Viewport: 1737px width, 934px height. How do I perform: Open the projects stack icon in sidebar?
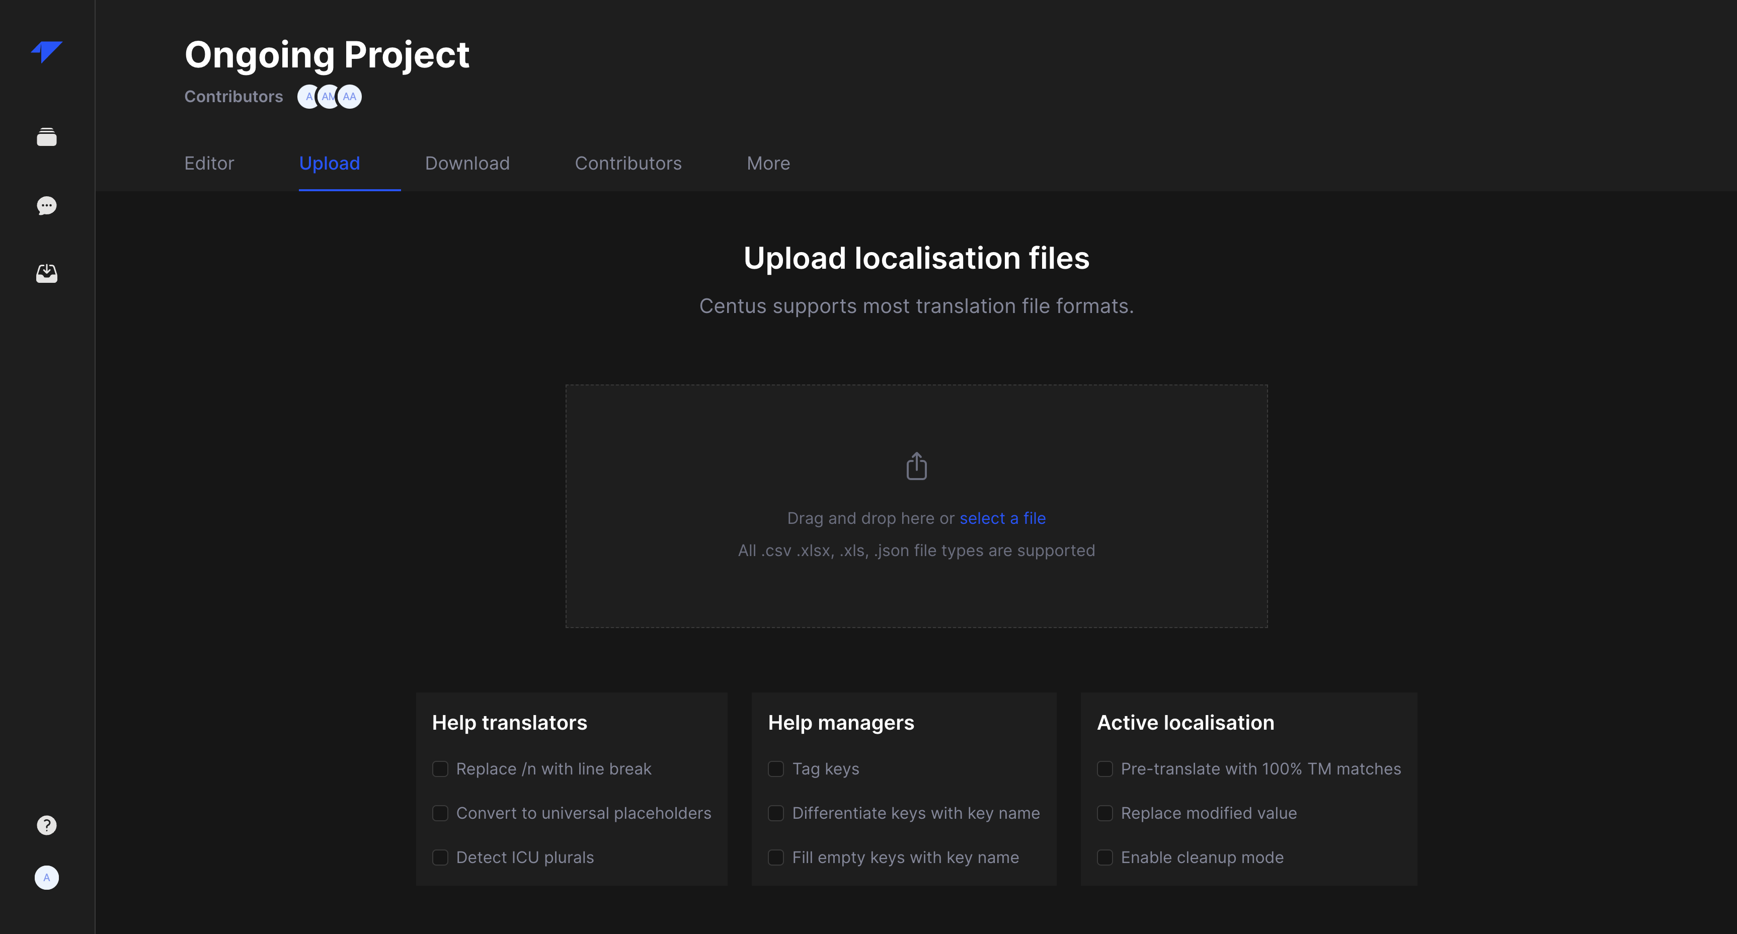pos(46,137)
